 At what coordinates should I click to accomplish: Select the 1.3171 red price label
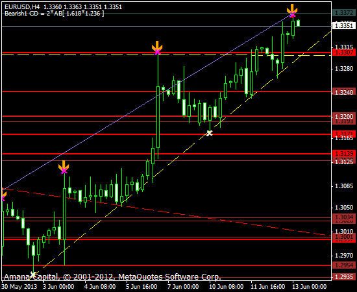pyautogui.click(x=344, y=133)
